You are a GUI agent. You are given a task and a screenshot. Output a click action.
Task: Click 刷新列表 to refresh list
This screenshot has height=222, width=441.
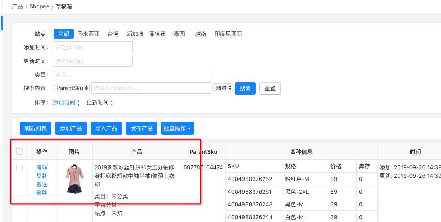[x=35, y=128]
